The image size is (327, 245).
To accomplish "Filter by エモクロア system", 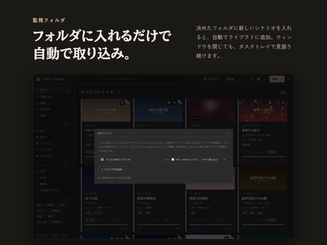I will (x=53, y=156).
